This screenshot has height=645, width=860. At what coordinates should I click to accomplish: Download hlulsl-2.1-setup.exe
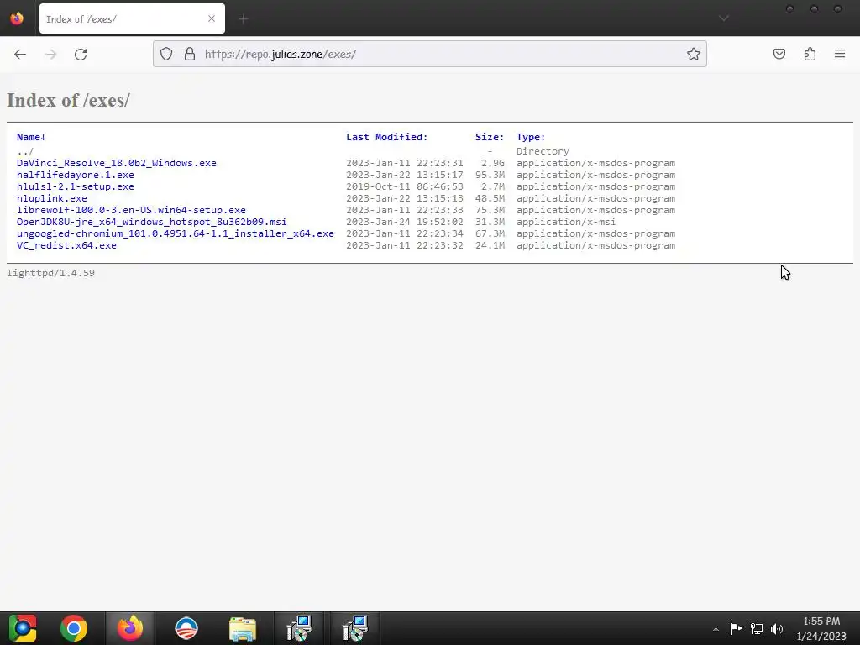(x=75, y=186)
